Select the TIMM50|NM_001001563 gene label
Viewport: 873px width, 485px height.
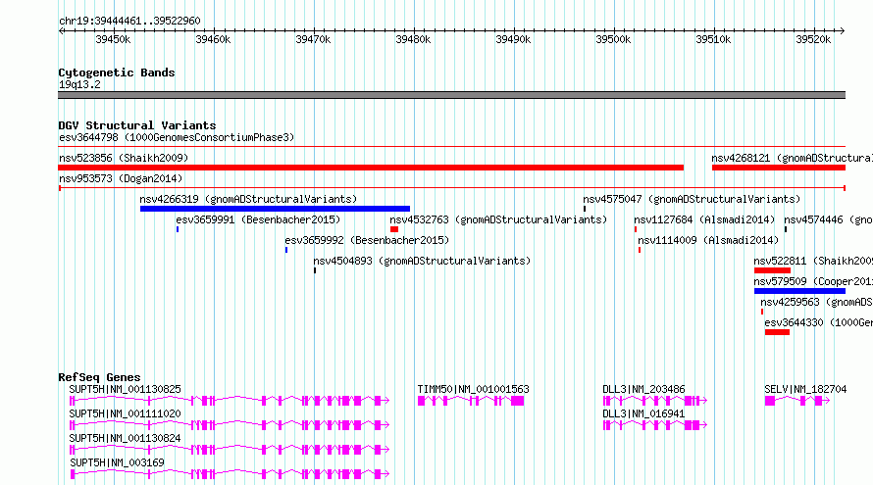(x=473, y=389)
